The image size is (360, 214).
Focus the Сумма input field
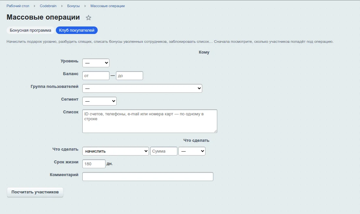click(164, 151)
